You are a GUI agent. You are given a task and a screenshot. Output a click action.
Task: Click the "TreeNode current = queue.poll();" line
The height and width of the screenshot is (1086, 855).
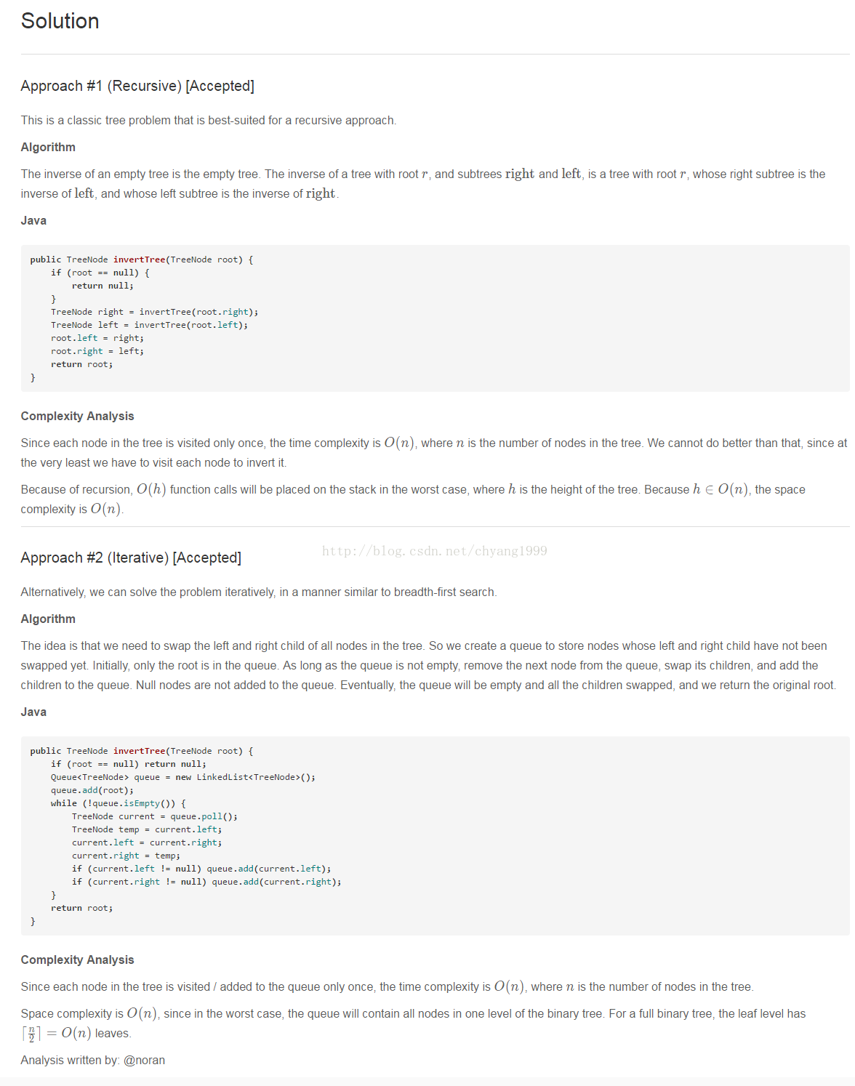pyautogui.click(x=154, y=816)
